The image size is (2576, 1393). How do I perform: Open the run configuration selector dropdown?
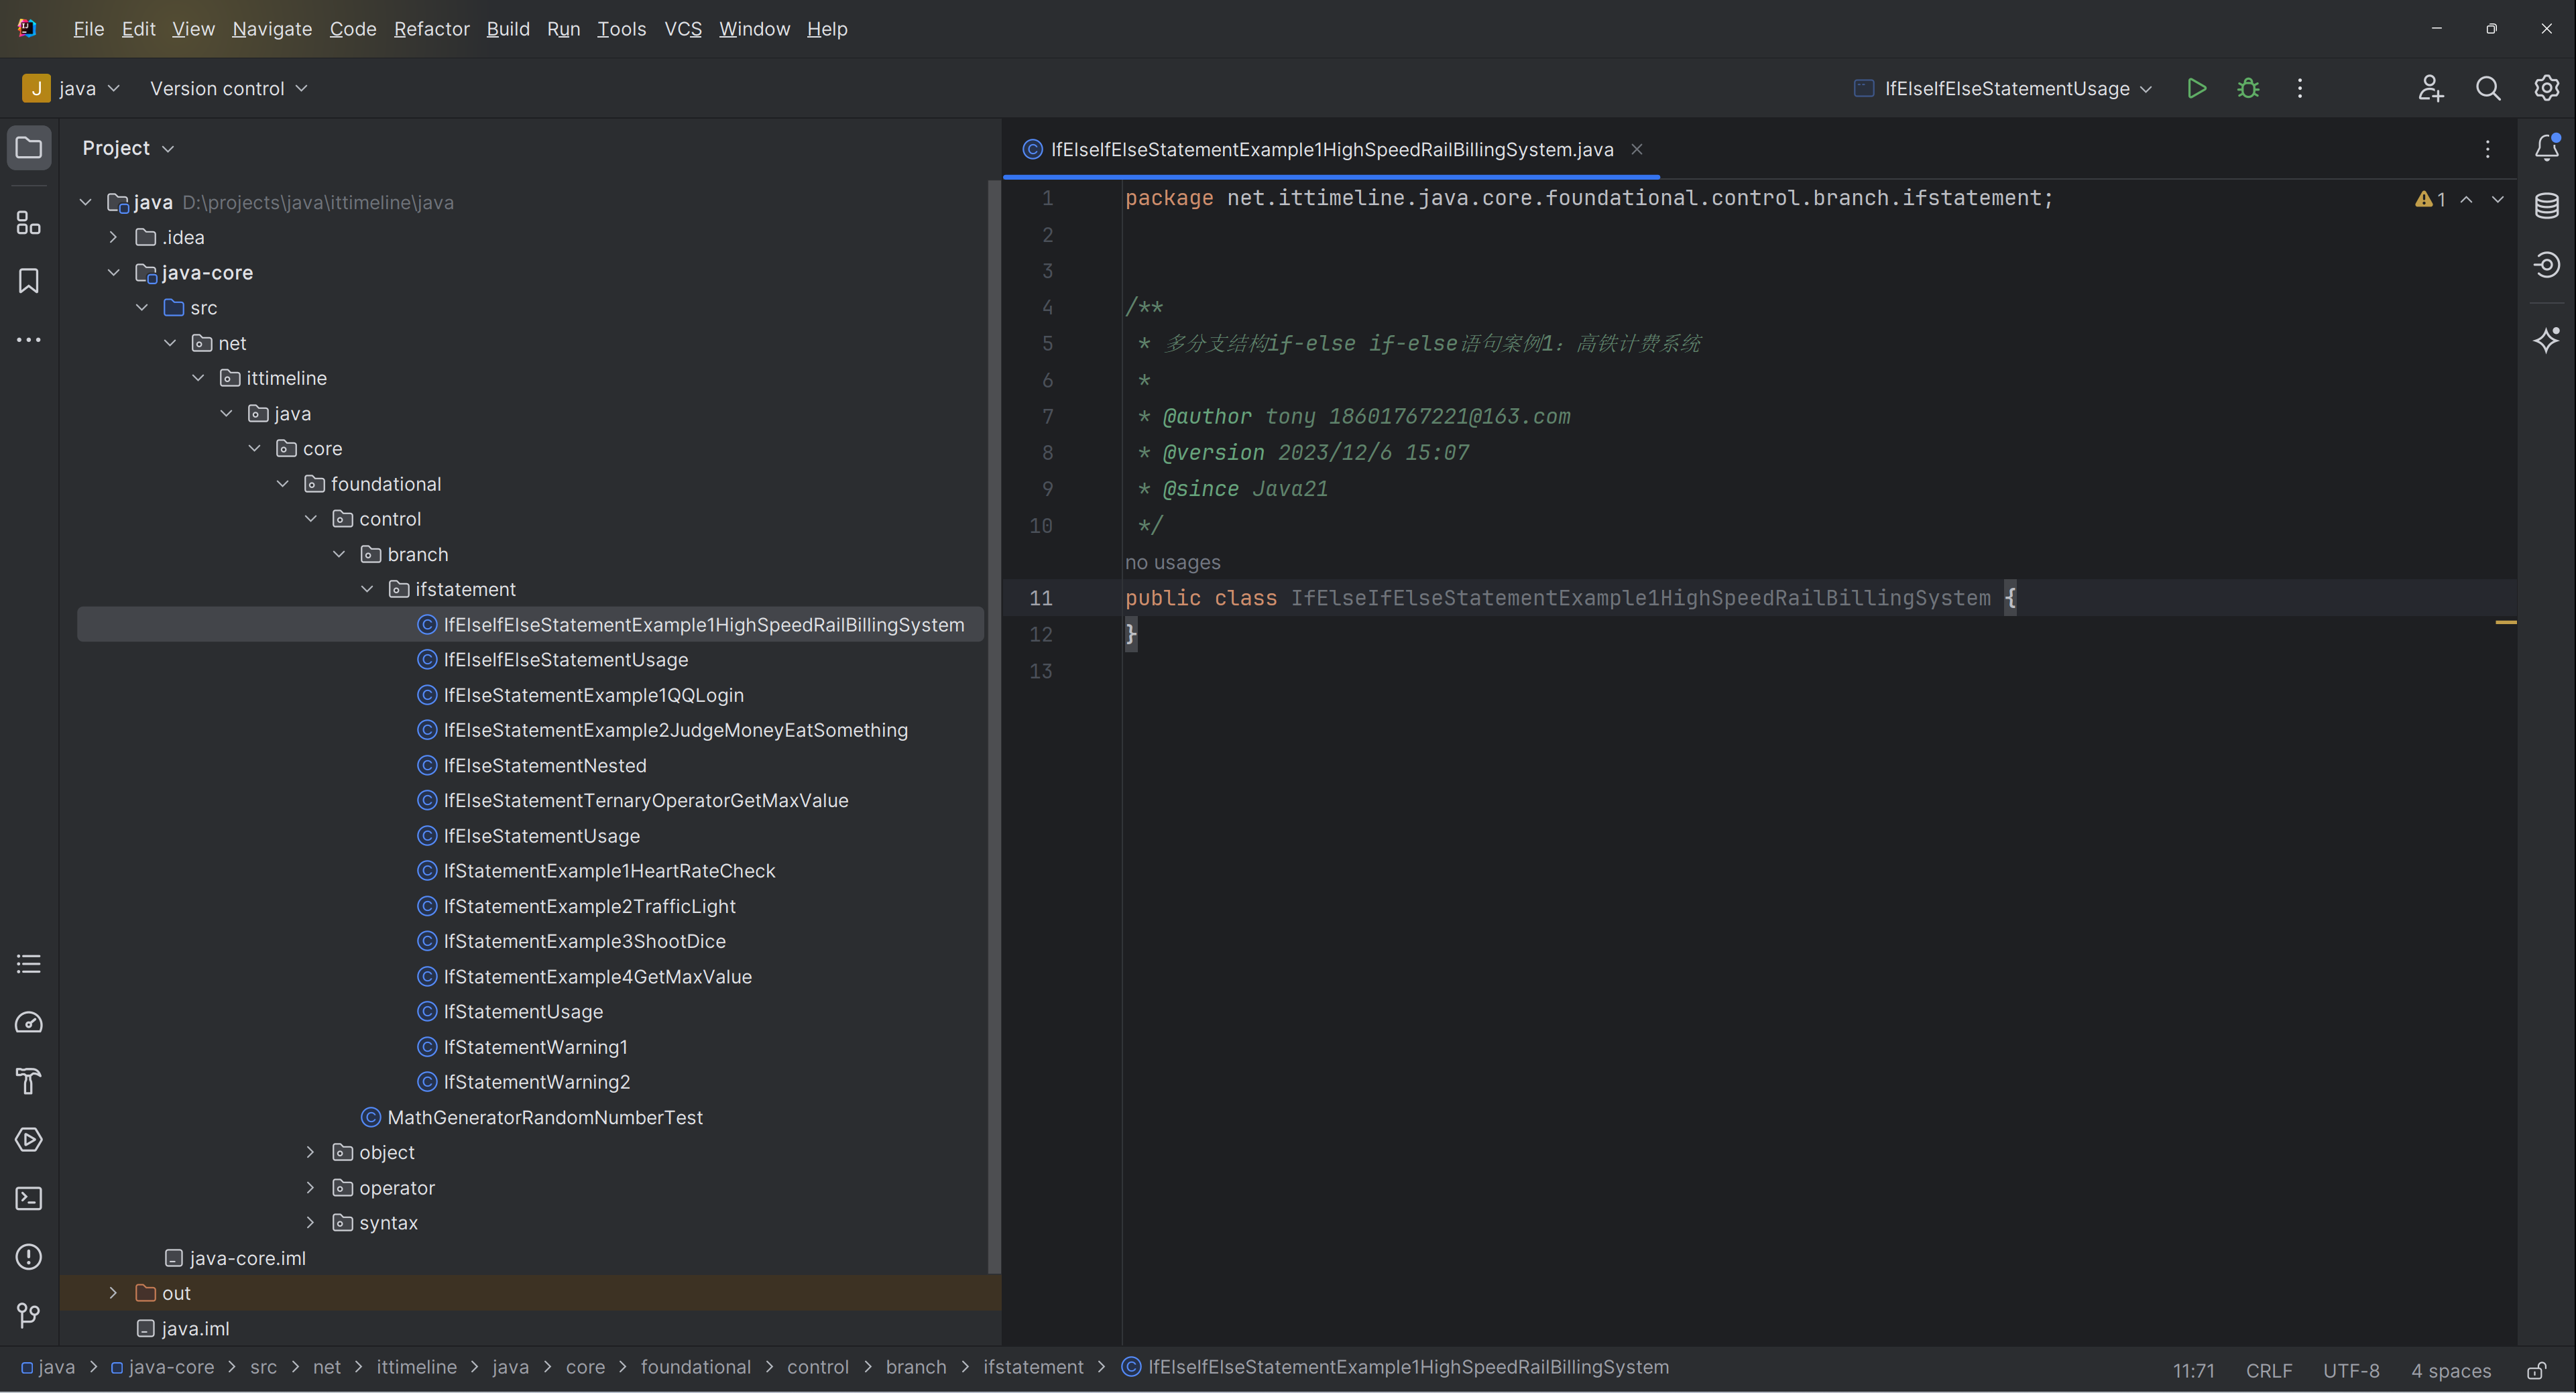click(2003, 88)
